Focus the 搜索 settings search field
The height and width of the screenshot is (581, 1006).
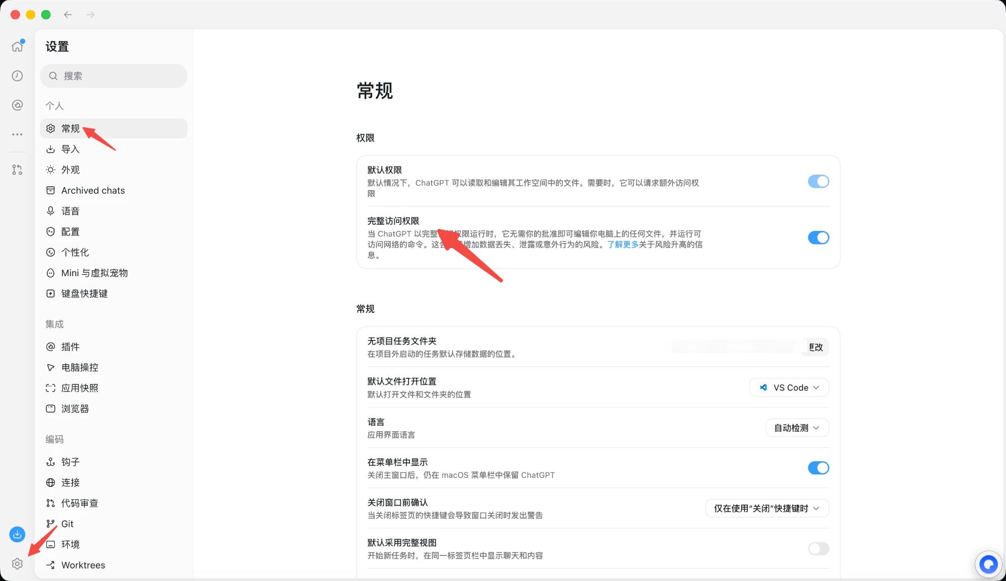(x=114, y=76)
